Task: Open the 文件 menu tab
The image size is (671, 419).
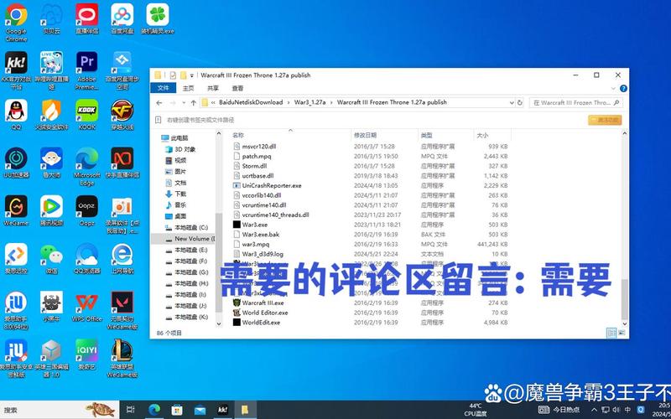Action: pos(163,88)
